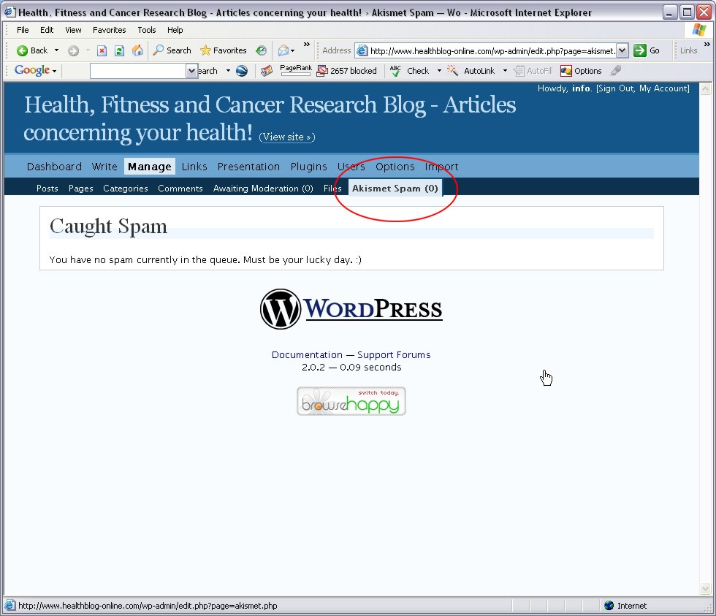Open the Posts submenu
Image resolution: width=716 pixels, height=616 pixels.
tap(47, 188)
